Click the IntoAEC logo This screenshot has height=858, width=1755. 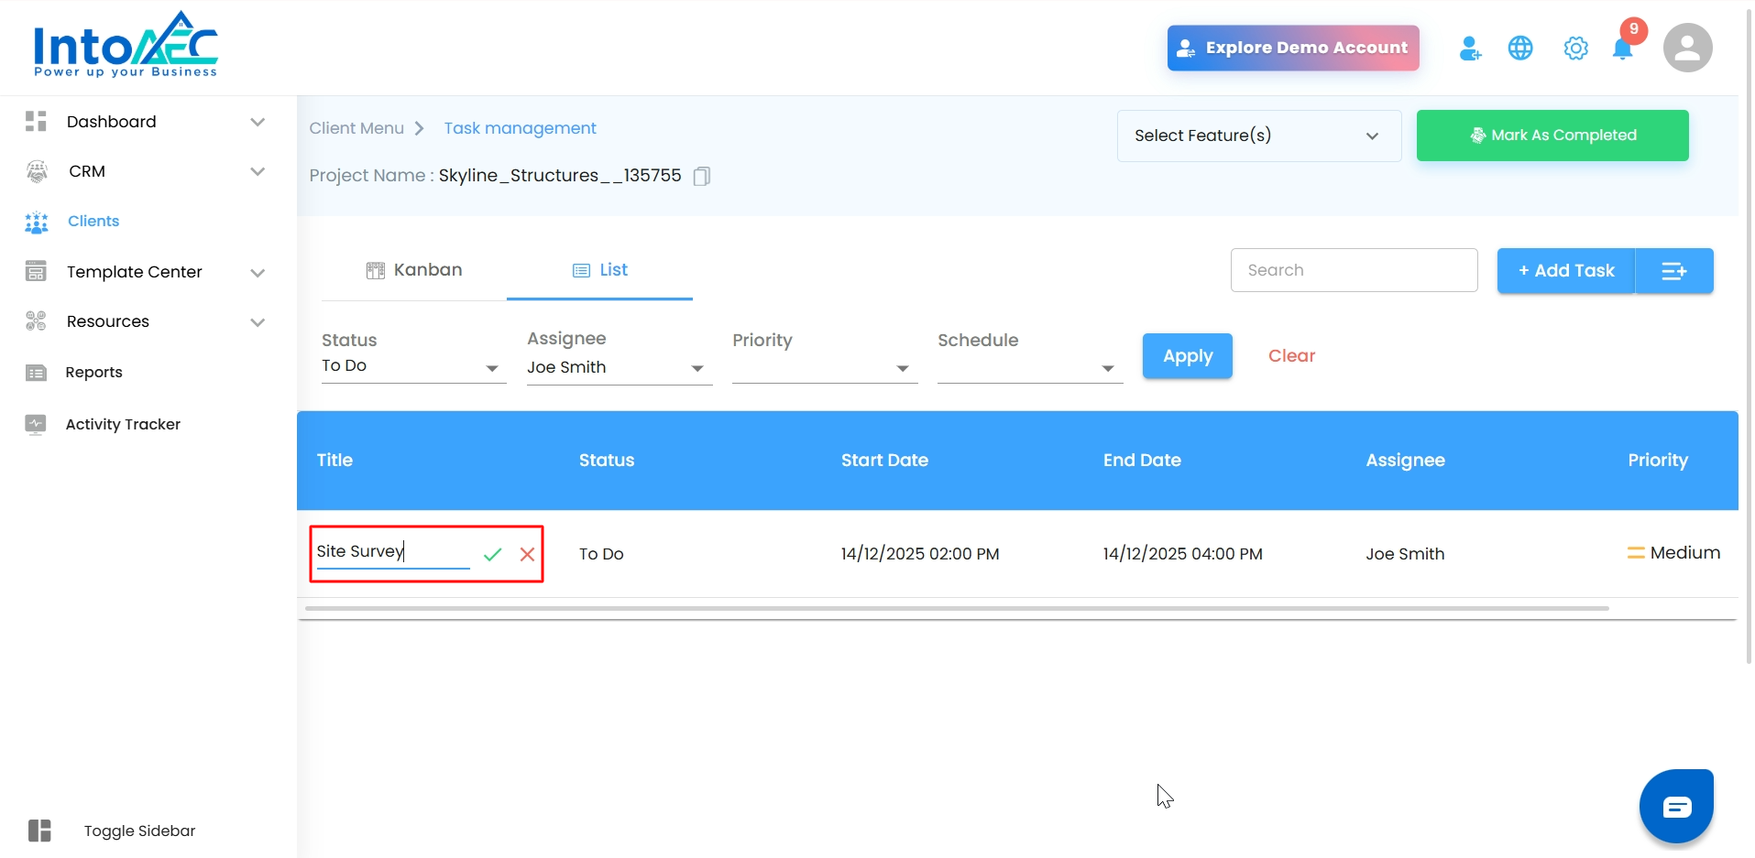126,45
